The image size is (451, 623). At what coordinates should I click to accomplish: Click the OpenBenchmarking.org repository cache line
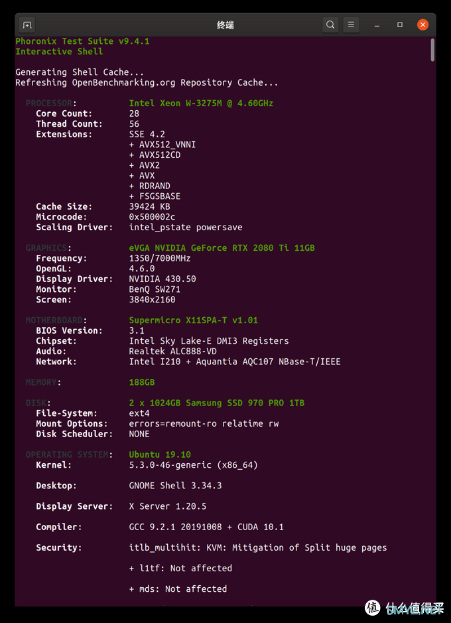pos(147,83)
